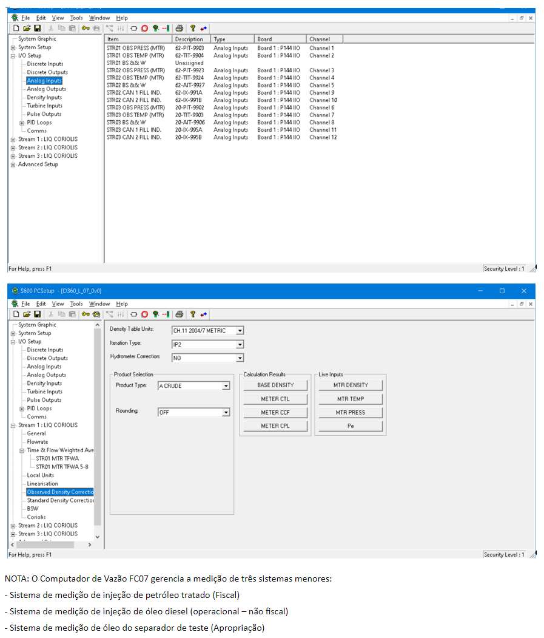Open Window menu in Analog Inputs list window

(99, 18)
